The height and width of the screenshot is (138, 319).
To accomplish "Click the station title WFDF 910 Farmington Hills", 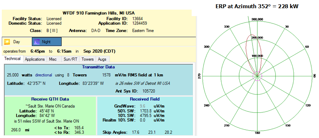I will 99,13.
